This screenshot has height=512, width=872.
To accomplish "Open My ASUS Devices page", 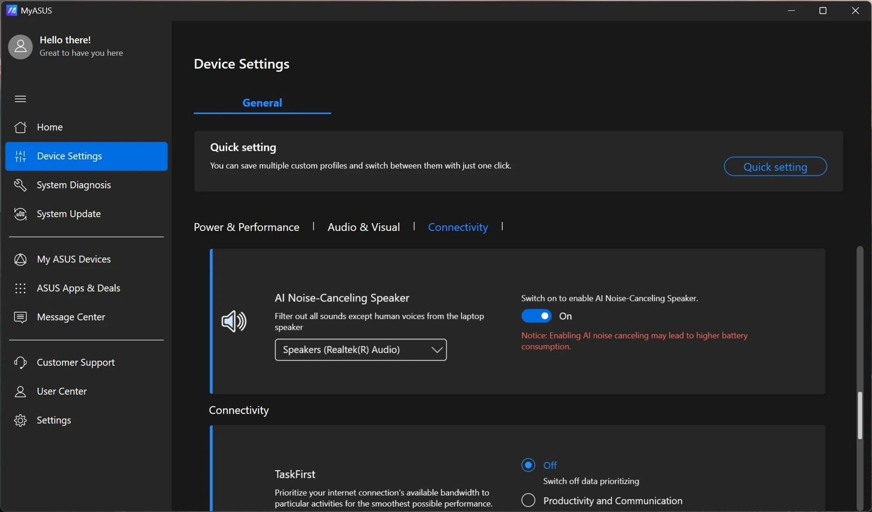I will 86,259.
